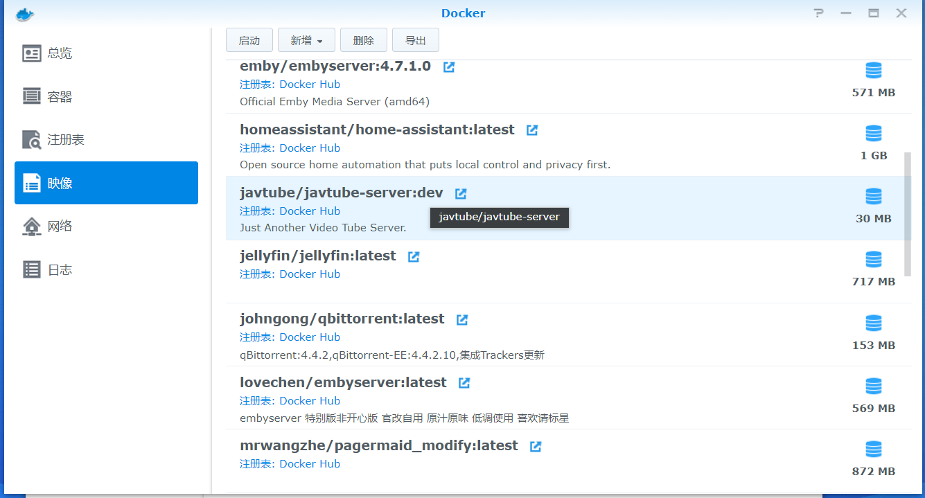Open Docker Hub link under javtube/javtube-server
Image resolution: width=925 pixels, height=498 pixels.
(310, 211)
